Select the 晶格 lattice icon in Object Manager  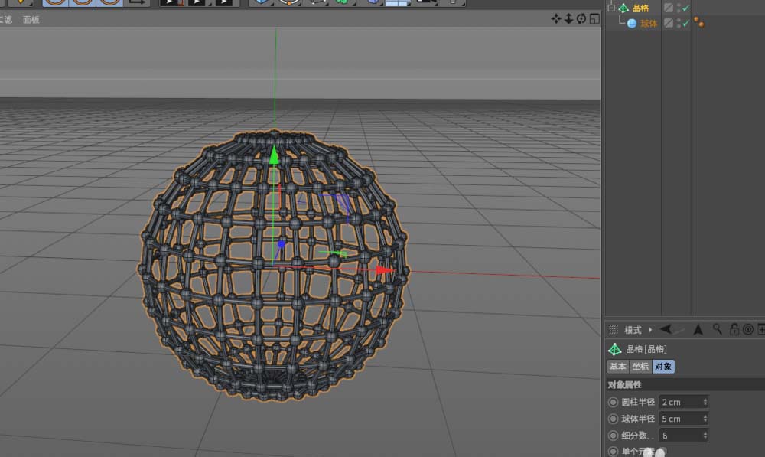(623, 8)
